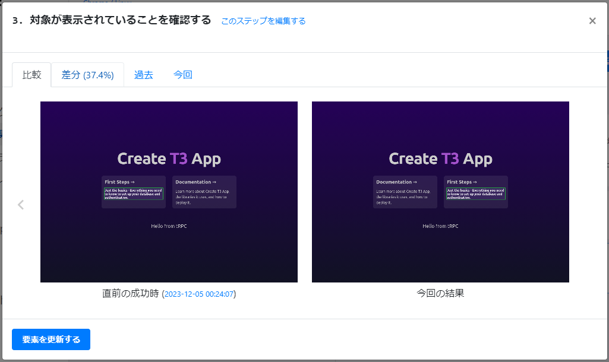Close the step dialog with the X

592,21
